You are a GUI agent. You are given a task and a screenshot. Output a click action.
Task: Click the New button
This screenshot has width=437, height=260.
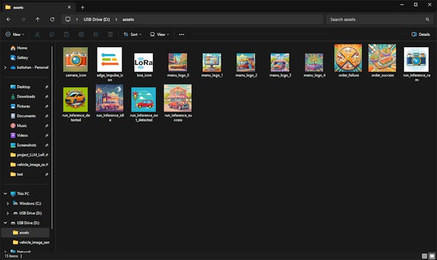click(15, 34)
